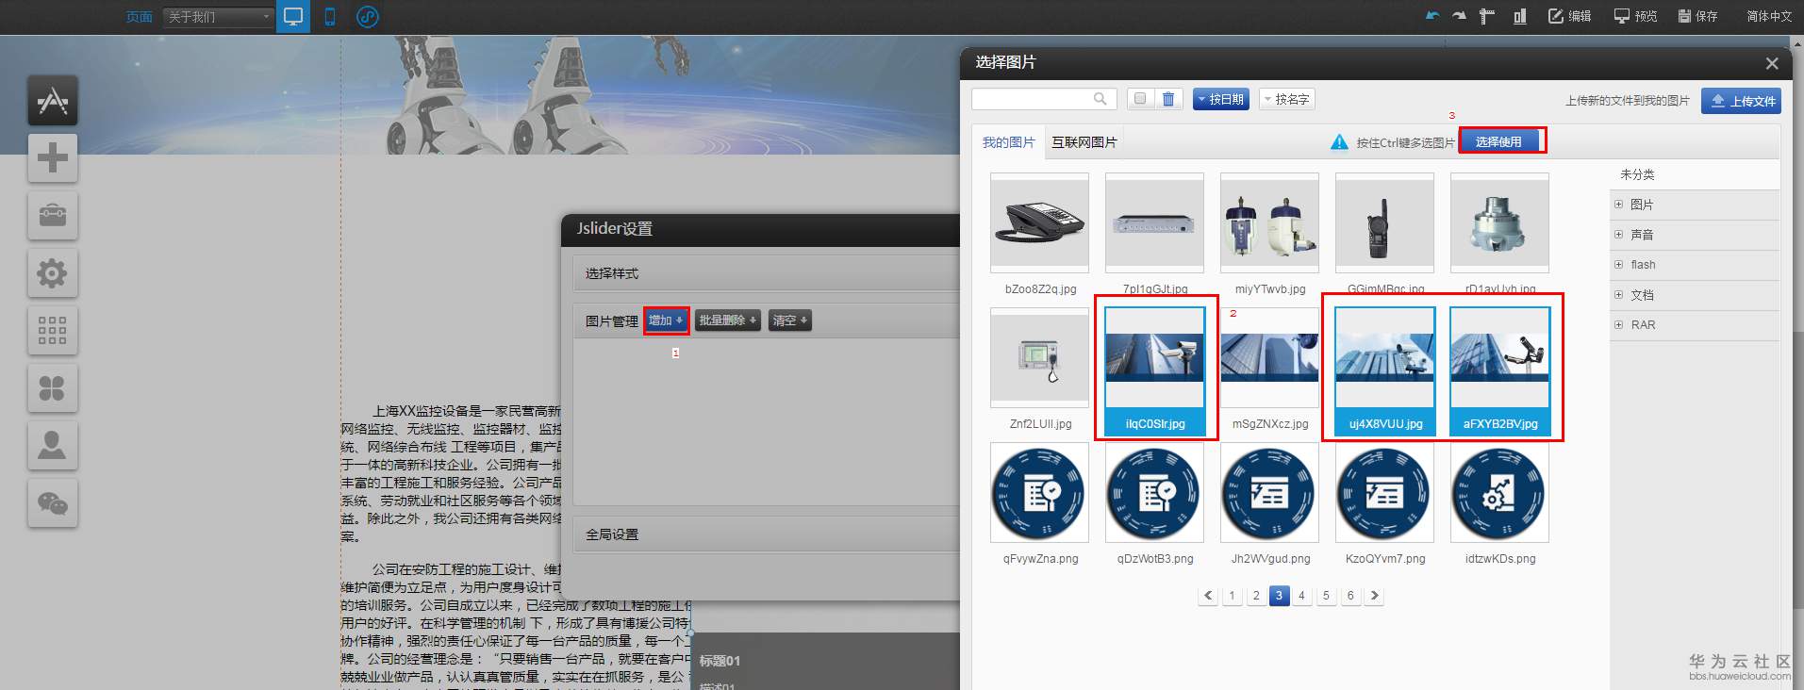
Task: Select thumbnail miyYTwvb.jpg
Action: tap(1269, 223)
